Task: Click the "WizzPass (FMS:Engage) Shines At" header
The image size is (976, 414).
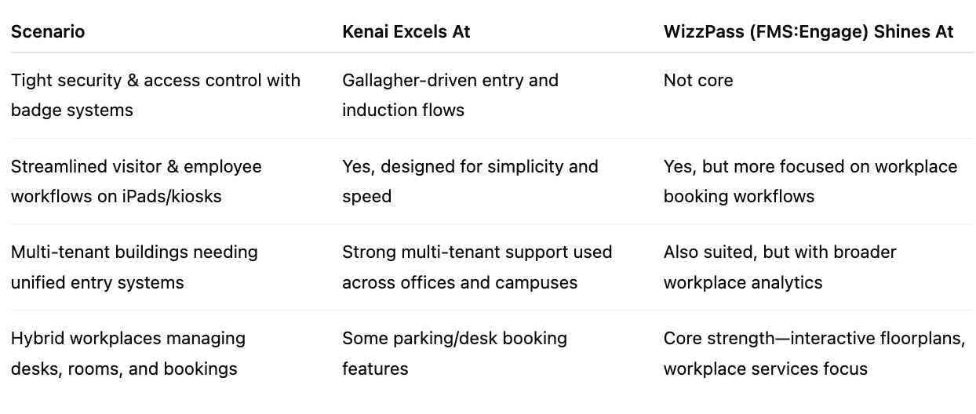Action: pyautogui.click(x=808, y=32)
